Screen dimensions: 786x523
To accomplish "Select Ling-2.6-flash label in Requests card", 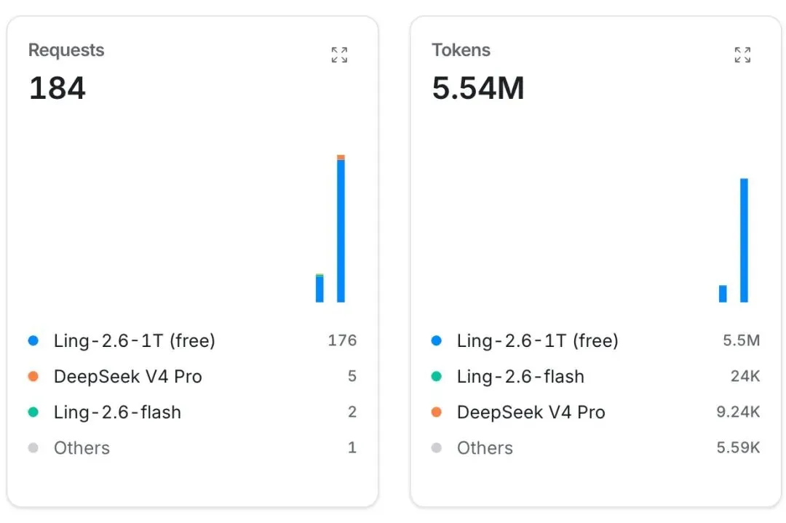I will pyautogui.click(x=117, y=412).
